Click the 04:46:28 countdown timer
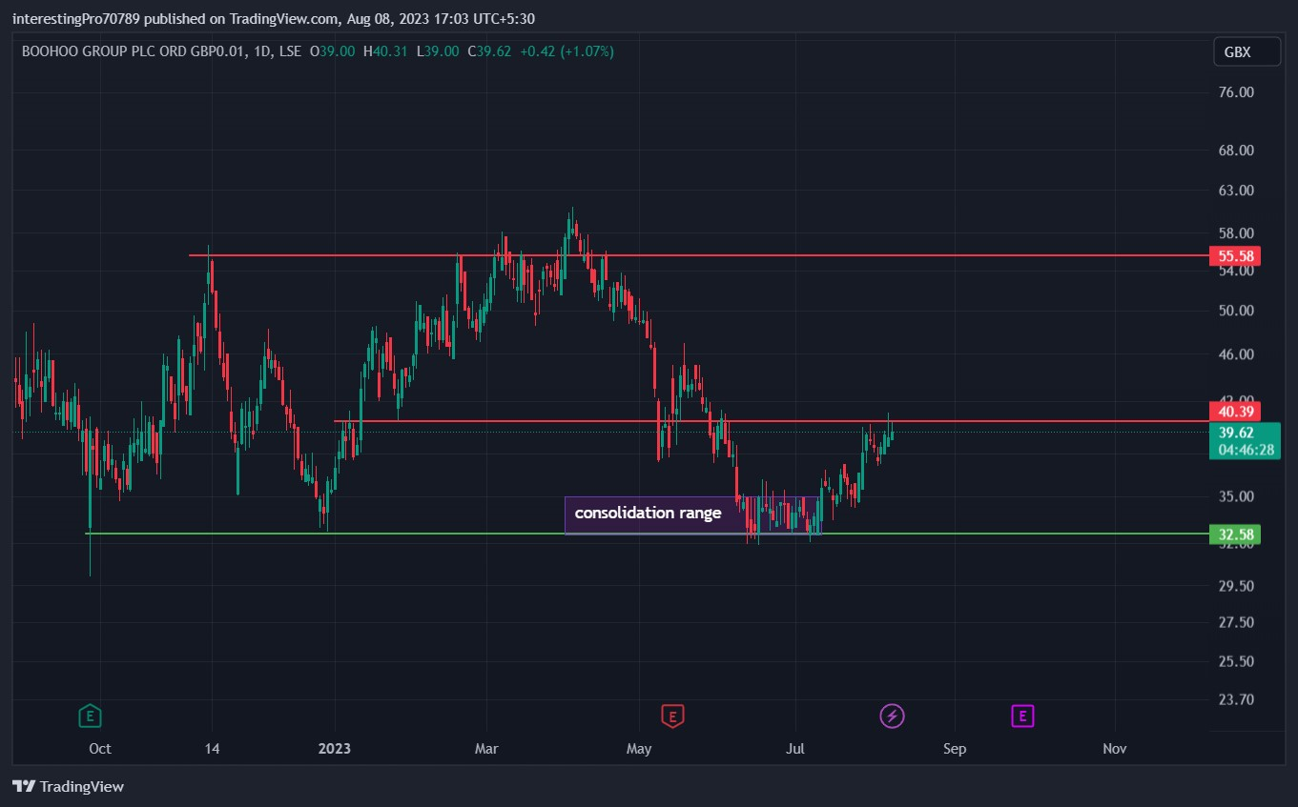The width and height of the screenshot is (1298, 807). click(x=1245, y=450)
